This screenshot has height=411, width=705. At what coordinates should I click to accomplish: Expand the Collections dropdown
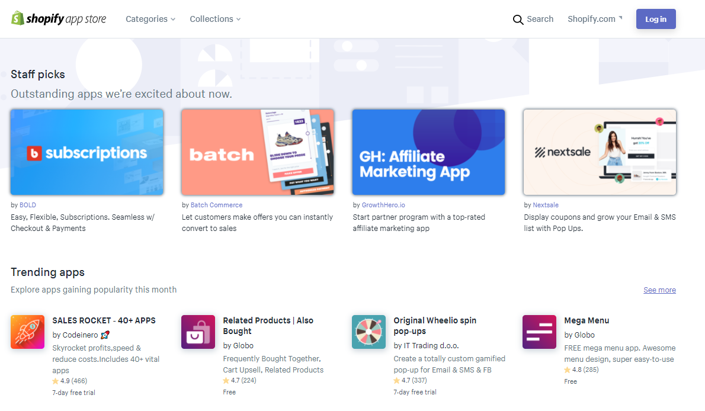tap(216, 19)
